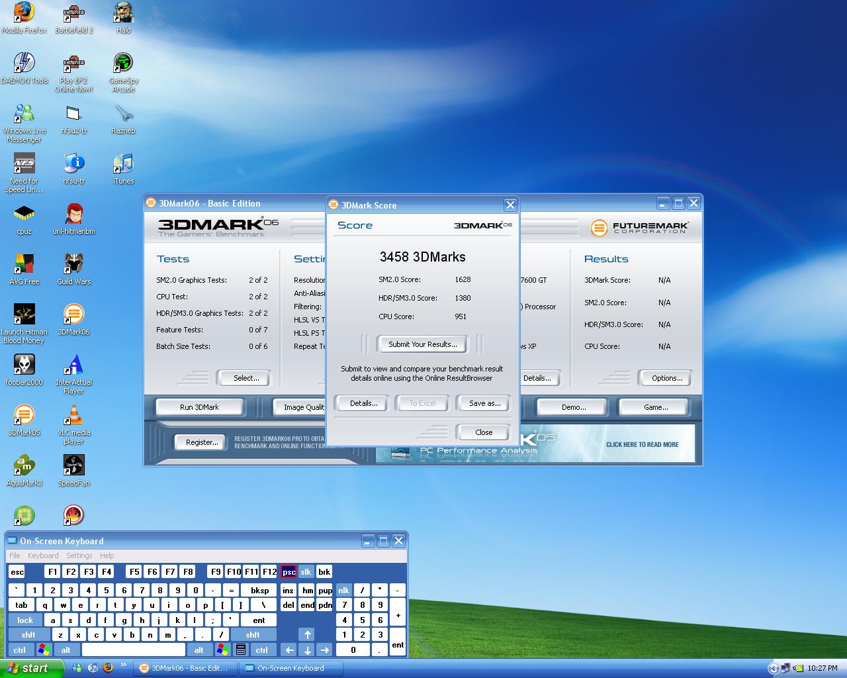Click Demo button in 3DMark06

[573, 407]
